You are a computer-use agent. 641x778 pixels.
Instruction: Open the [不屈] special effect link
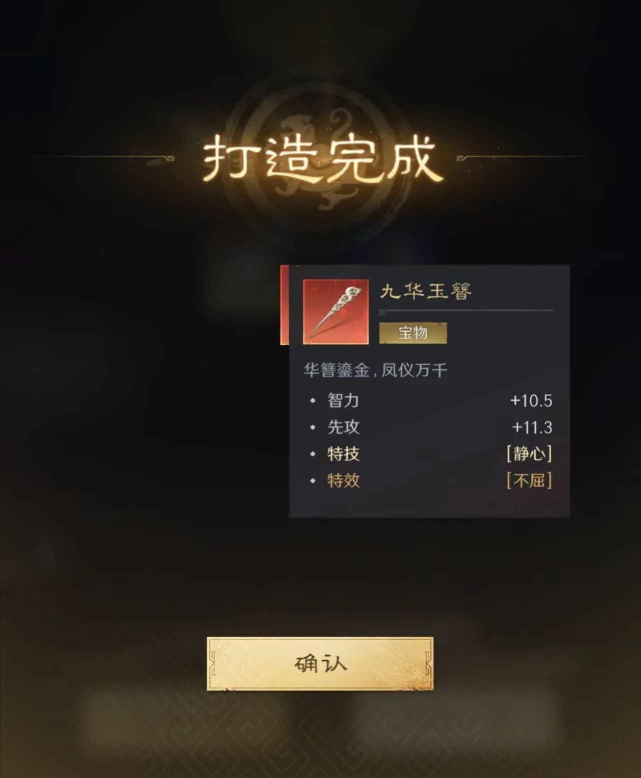[529, 480]
